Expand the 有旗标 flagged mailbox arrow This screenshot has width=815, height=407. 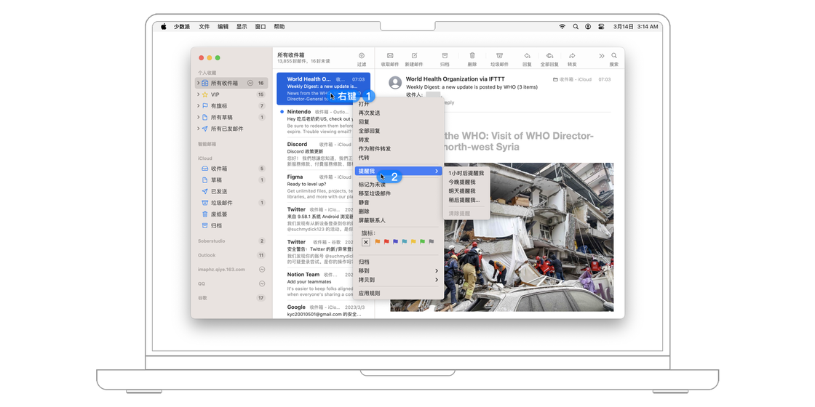[198, 106]
